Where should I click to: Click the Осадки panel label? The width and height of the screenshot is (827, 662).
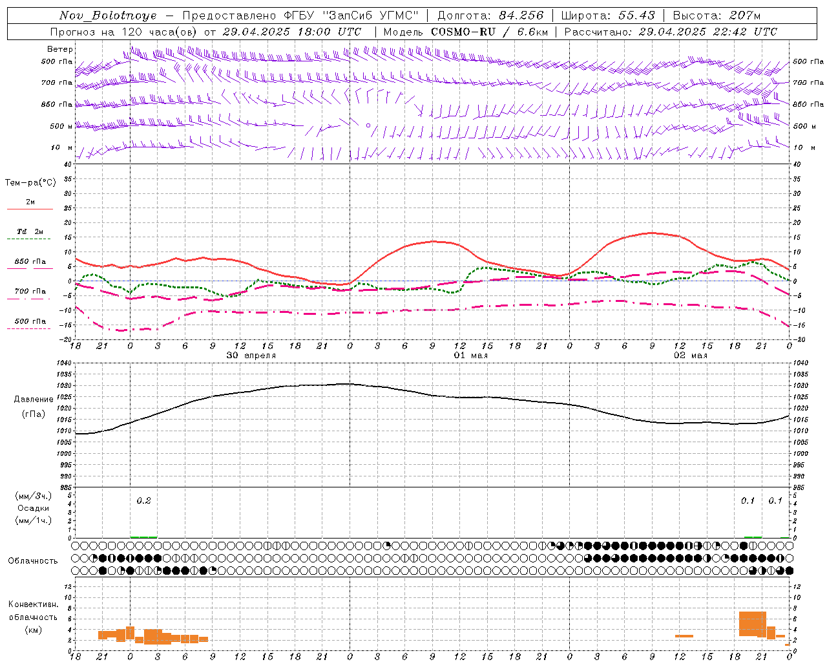coord(34,508)
